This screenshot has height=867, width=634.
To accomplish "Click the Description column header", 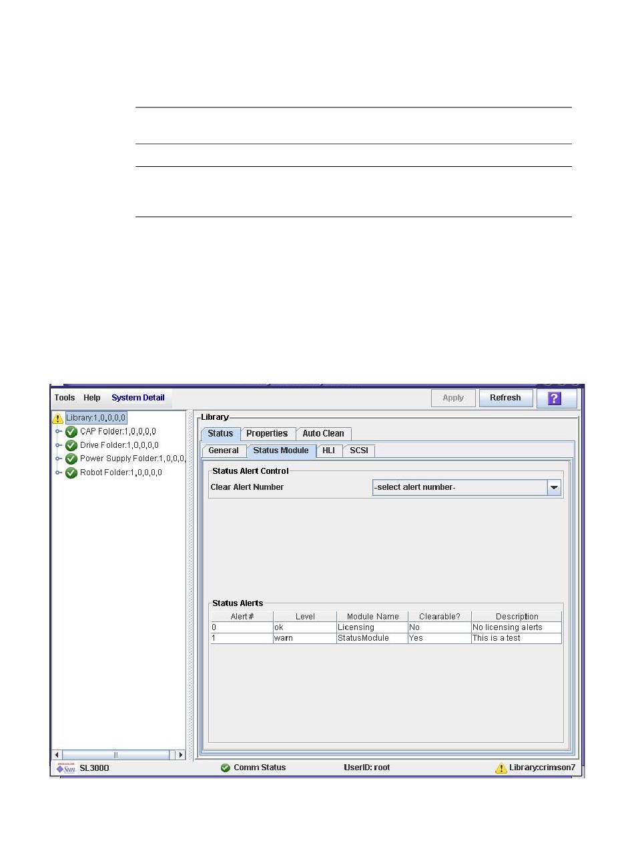I will [517, 617].
